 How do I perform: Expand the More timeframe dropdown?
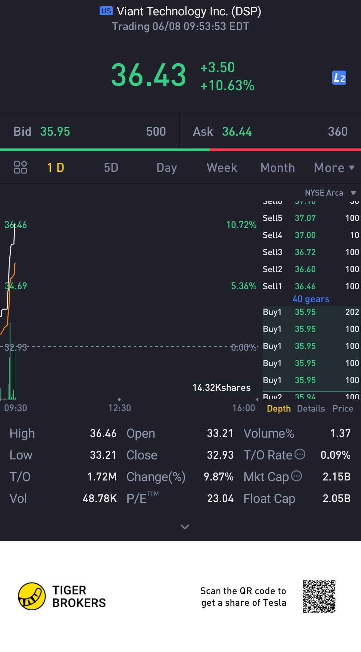point(334,168)
